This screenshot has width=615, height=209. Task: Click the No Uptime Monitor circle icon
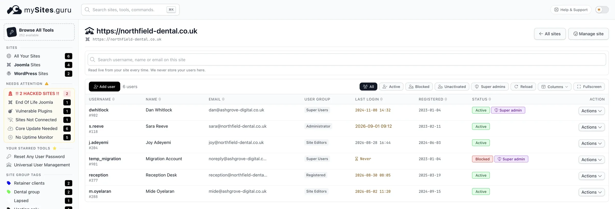[x=10, y=137]
